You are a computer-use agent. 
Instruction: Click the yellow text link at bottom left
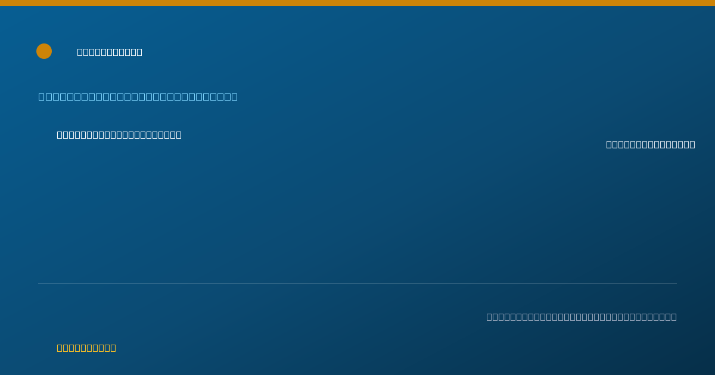tap(86, 348)
